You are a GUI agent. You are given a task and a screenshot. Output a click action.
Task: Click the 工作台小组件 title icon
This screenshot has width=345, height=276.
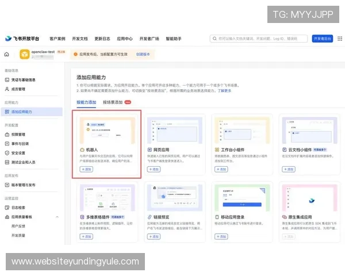click(217, 150)
